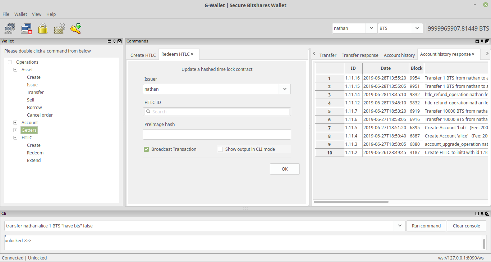The image size is (491, 262).
Task: Select Transfer under Asset
Action: [35, 92]
